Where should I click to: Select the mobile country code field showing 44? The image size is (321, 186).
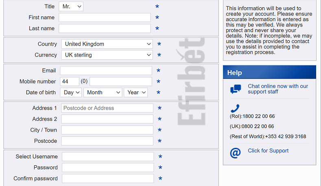coord(70,82)
